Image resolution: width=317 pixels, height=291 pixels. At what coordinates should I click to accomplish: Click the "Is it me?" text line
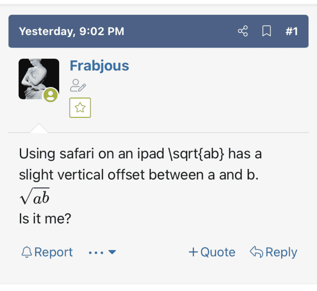click(45, 218)
